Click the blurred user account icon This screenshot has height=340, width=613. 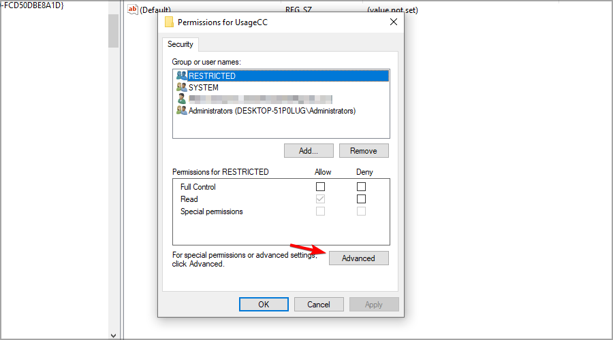pyautogui.click(x=181, y=99)
